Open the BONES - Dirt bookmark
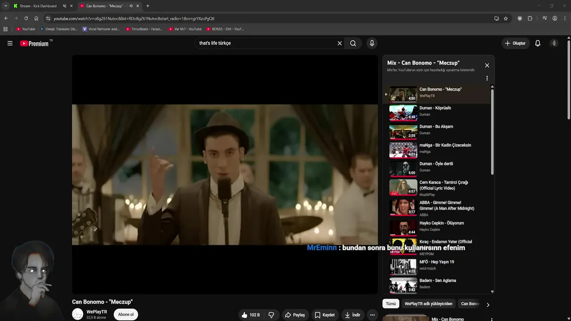The height and width of the screenshot is (321, 571). click(225, 29)
